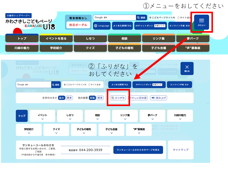
Task: Click the ふりがな furigana button
Action: click(x=118, y=98)
